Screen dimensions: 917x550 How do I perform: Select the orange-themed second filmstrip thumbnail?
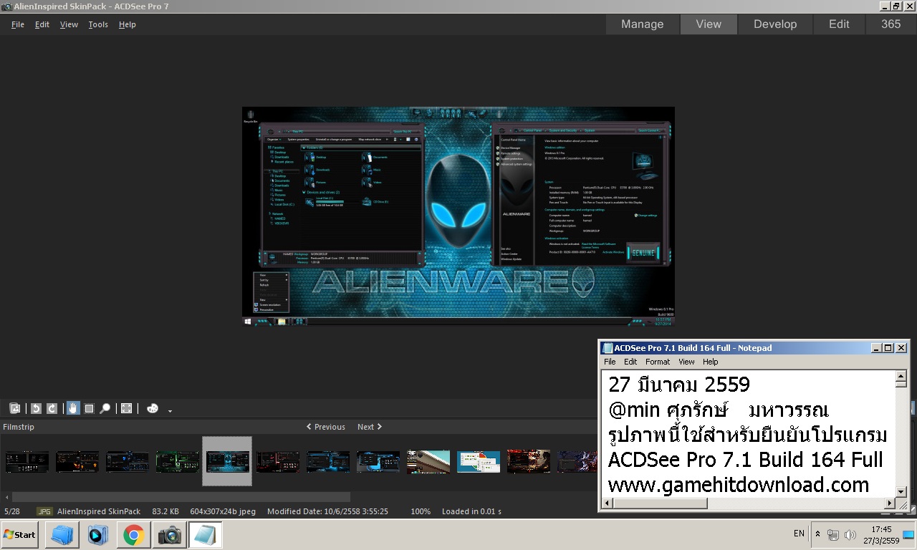(77, 462)
